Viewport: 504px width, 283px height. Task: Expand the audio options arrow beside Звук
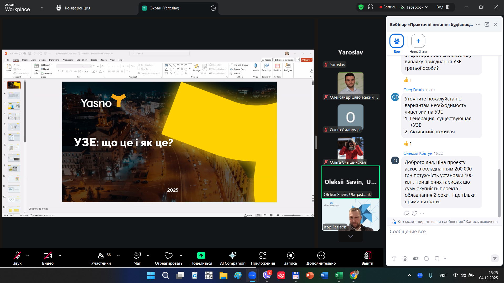(x=28, y=255)
